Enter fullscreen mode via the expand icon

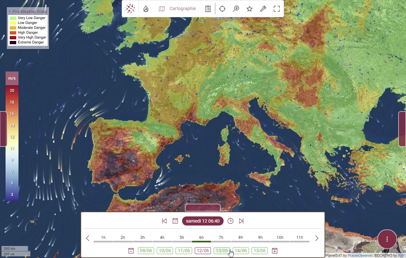pyautogui.click(x=277, y=9)
